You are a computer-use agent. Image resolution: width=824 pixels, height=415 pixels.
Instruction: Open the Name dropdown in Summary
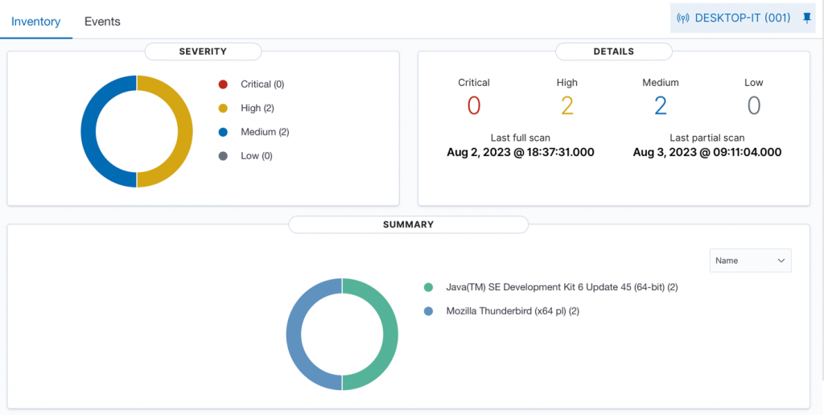749,261
